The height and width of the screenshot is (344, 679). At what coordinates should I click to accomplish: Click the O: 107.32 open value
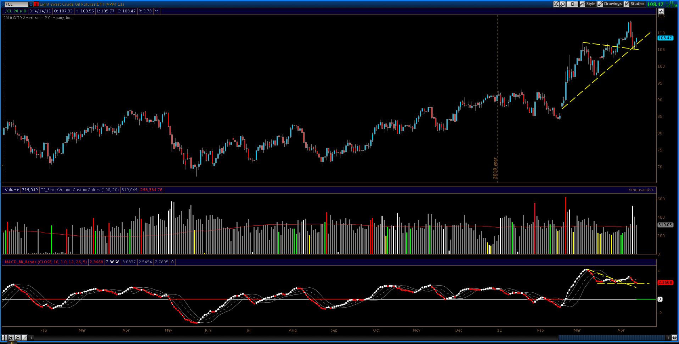(63, 11)
